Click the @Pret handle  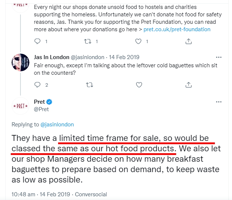coord(41,109)
